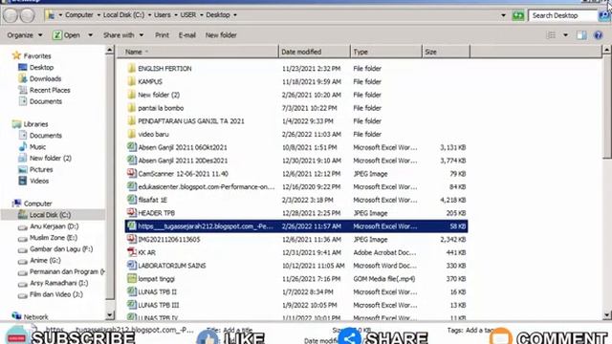This screenshot has width=612, height=344.
Task: Click the Back navigation arrow button
Action: 11,15
